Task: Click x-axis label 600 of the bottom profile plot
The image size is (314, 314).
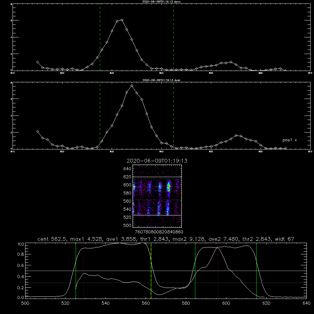Action: coord(226,303)
